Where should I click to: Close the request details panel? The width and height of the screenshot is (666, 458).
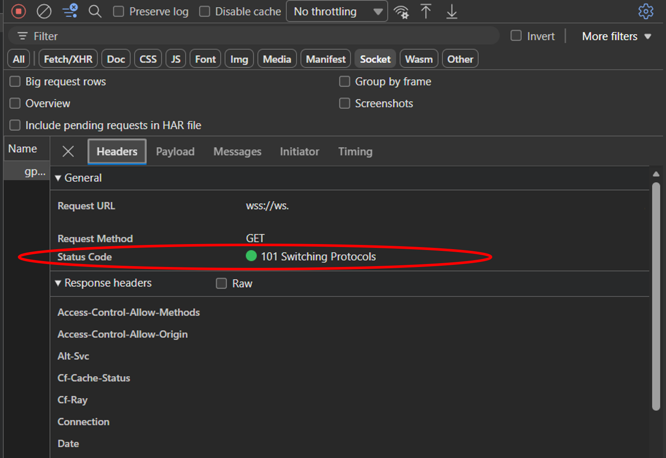pyautogui.click(x=68, y=152)
